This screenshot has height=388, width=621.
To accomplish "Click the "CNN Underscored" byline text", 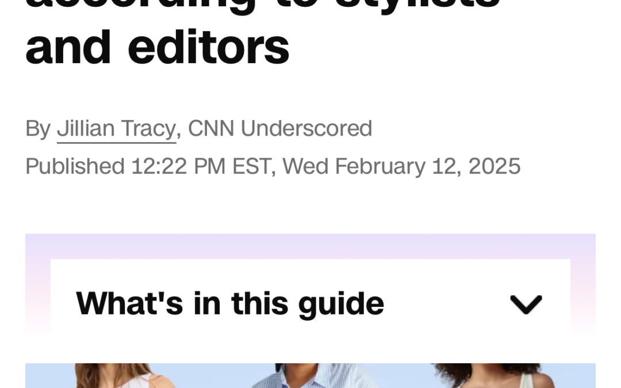I will (280, 128).
